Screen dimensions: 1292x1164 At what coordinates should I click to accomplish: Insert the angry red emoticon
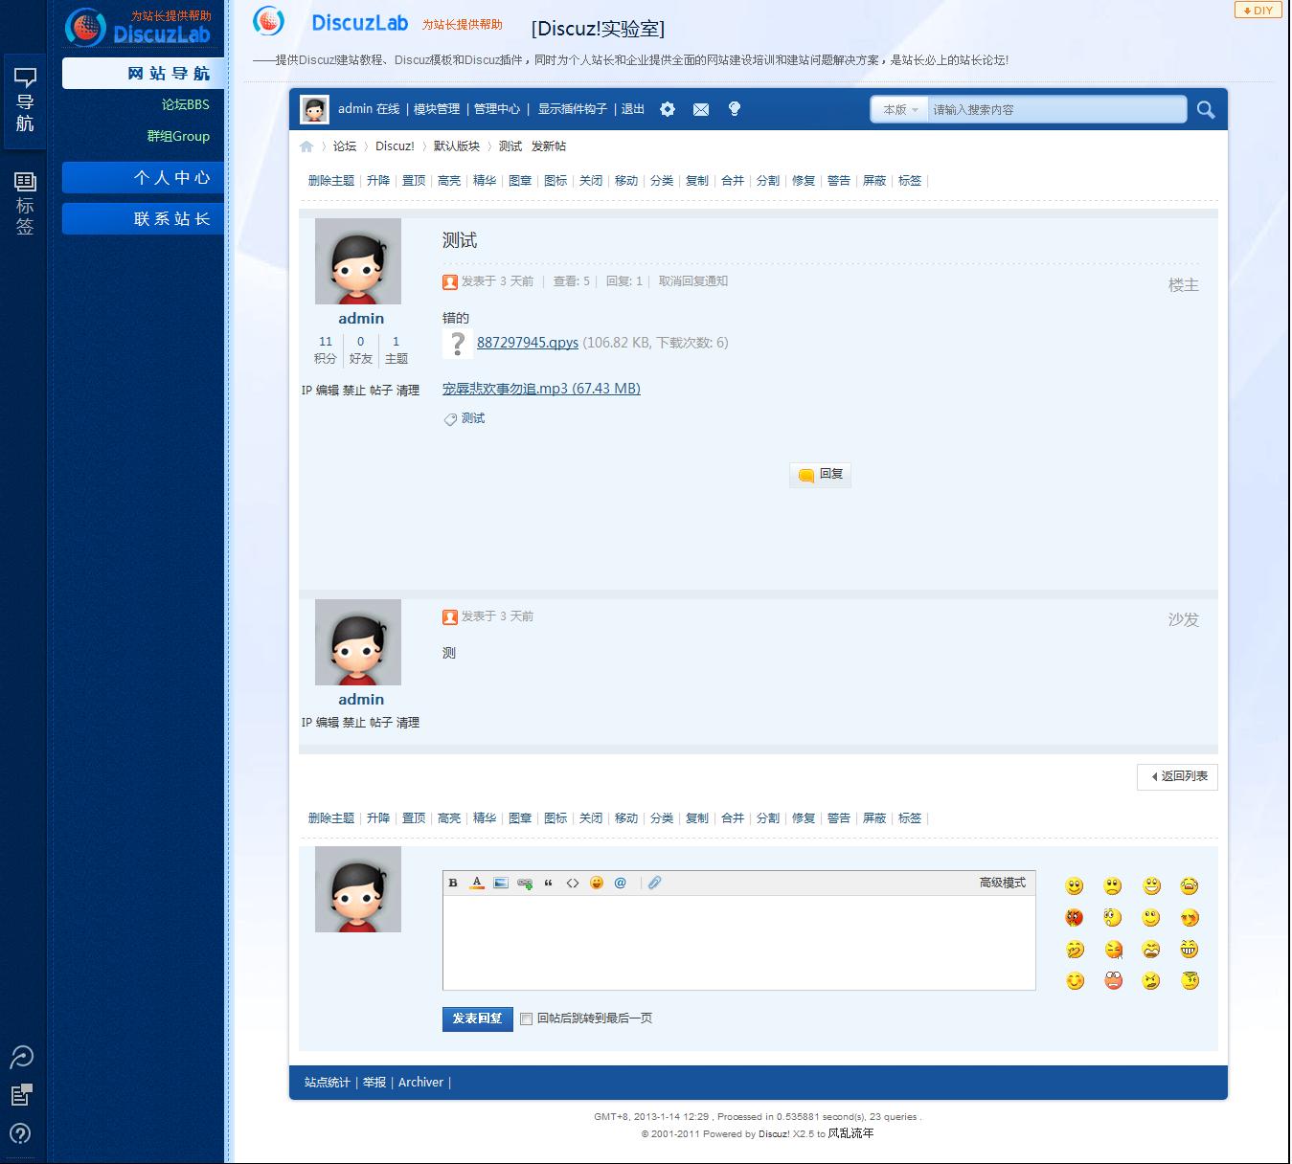tap(1075, 918)
